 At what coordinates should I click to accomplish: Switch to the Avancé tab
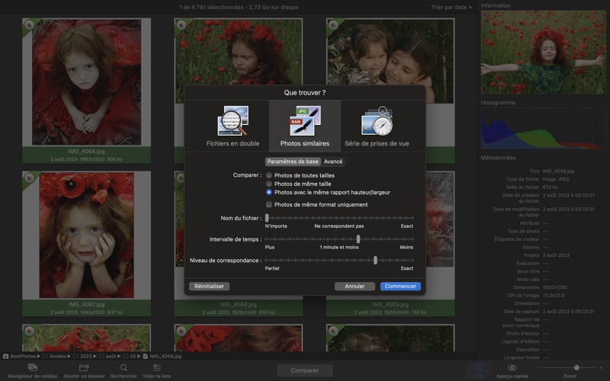(x=333, y=162)
